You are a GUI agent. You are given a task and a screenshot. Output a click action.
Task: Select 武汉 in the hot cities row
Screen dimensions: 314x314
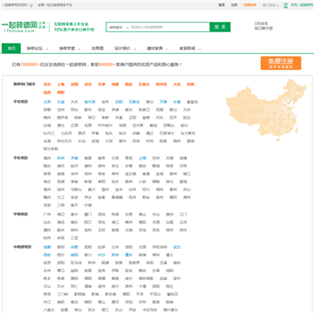coord(88,85)
